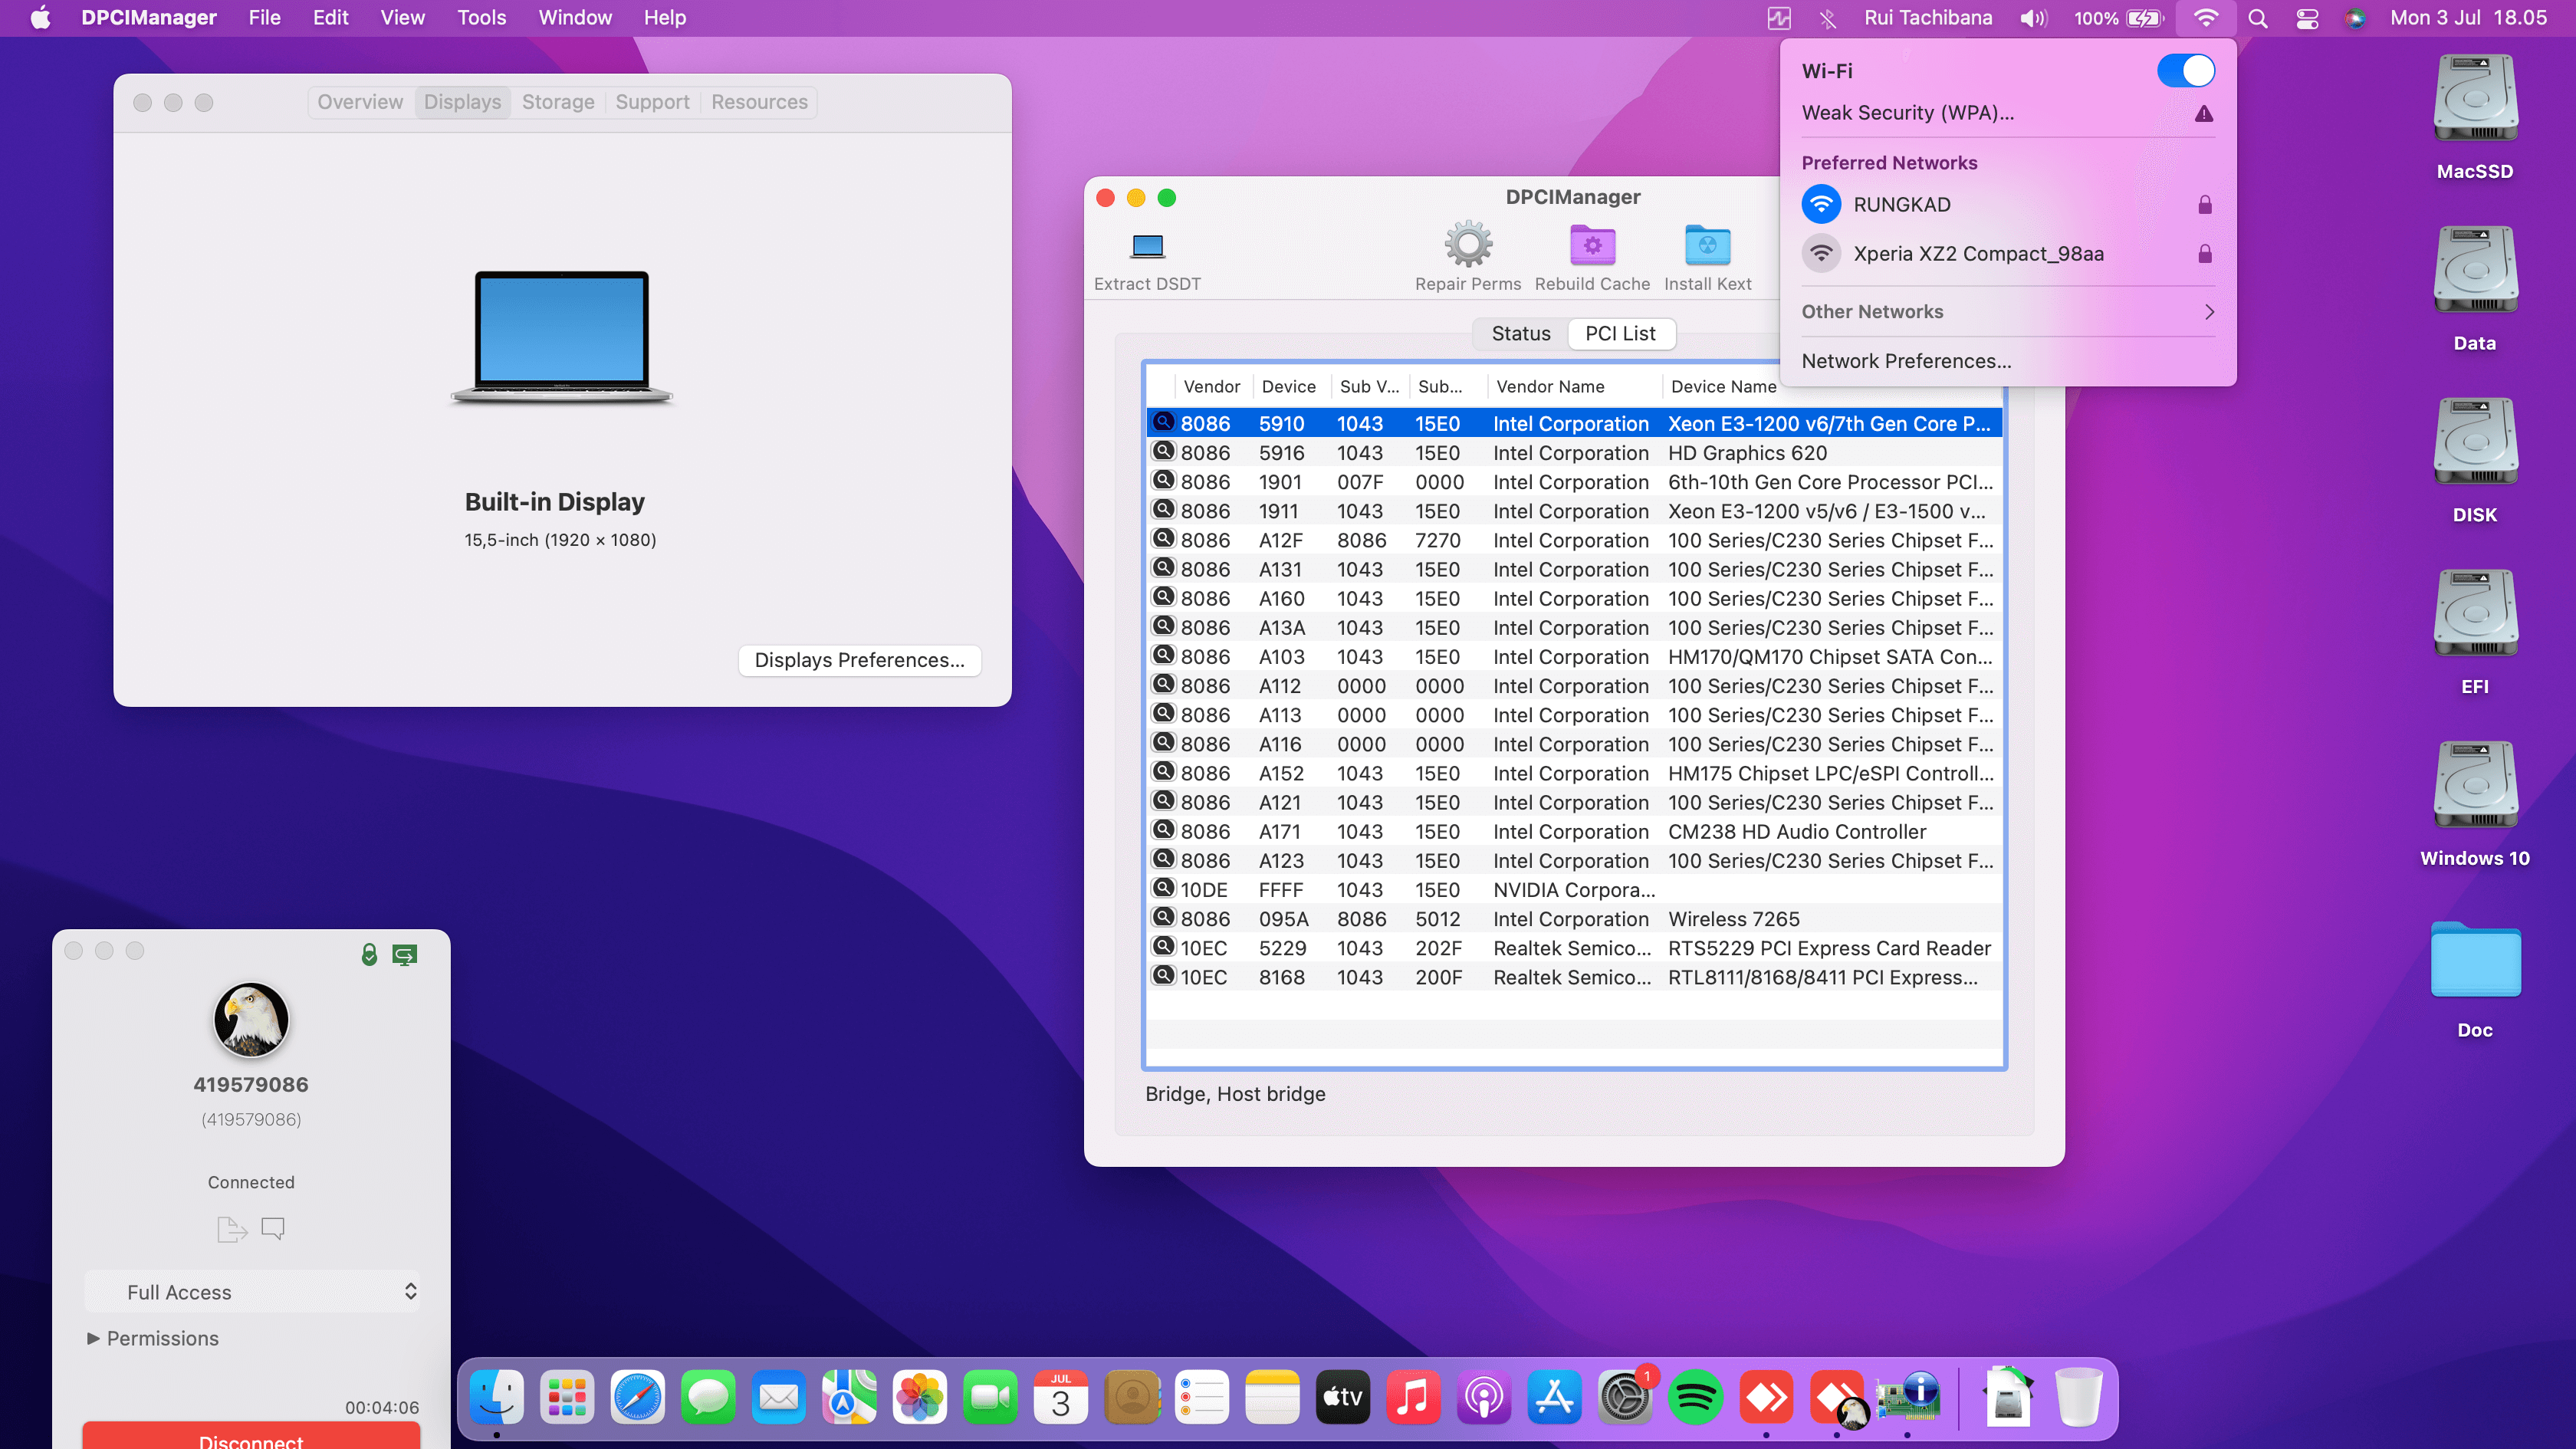Select the Realtek RTL8111/8168/8411 PCI Express row

1574,976
